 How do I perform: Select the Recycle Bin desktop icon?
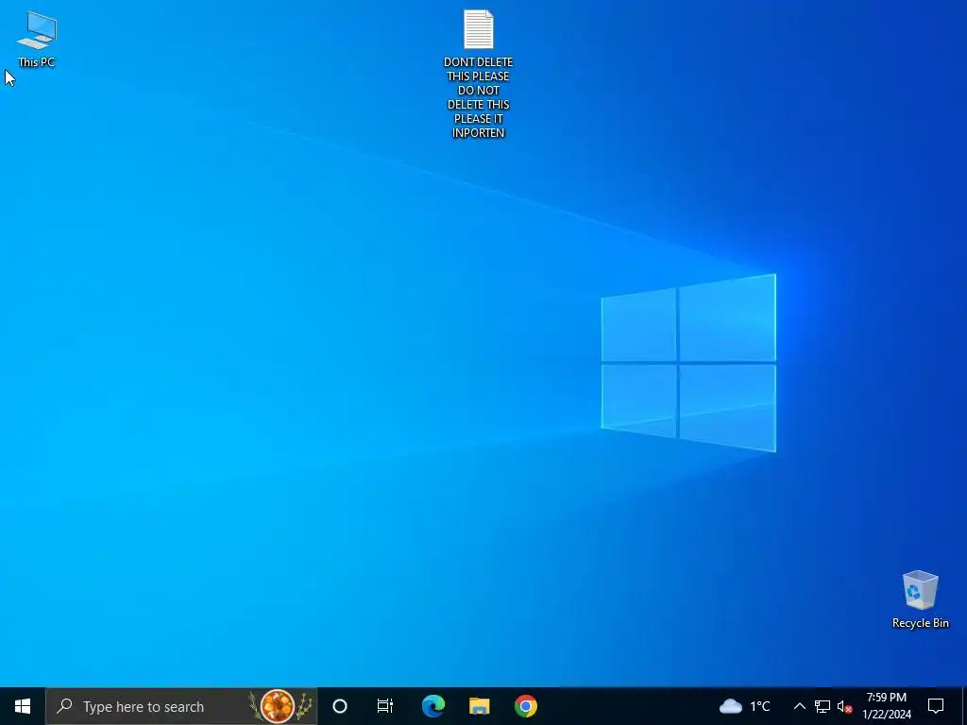(x=920, y=599)
